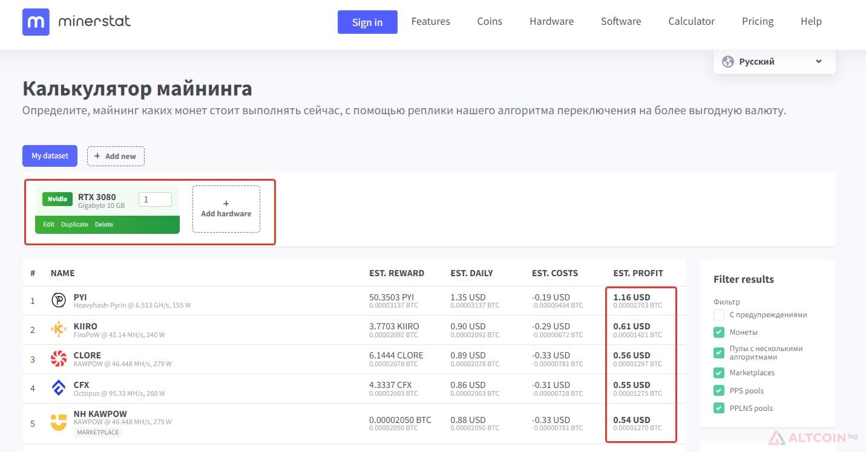This screenshot has width=866, height=452.
Task: Click the RTX 3080 quantity input field
Action: point(155,199)
